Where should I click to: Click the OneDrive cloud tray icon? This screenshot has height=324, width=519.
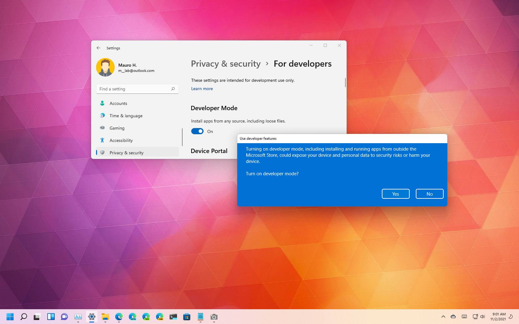453,317
